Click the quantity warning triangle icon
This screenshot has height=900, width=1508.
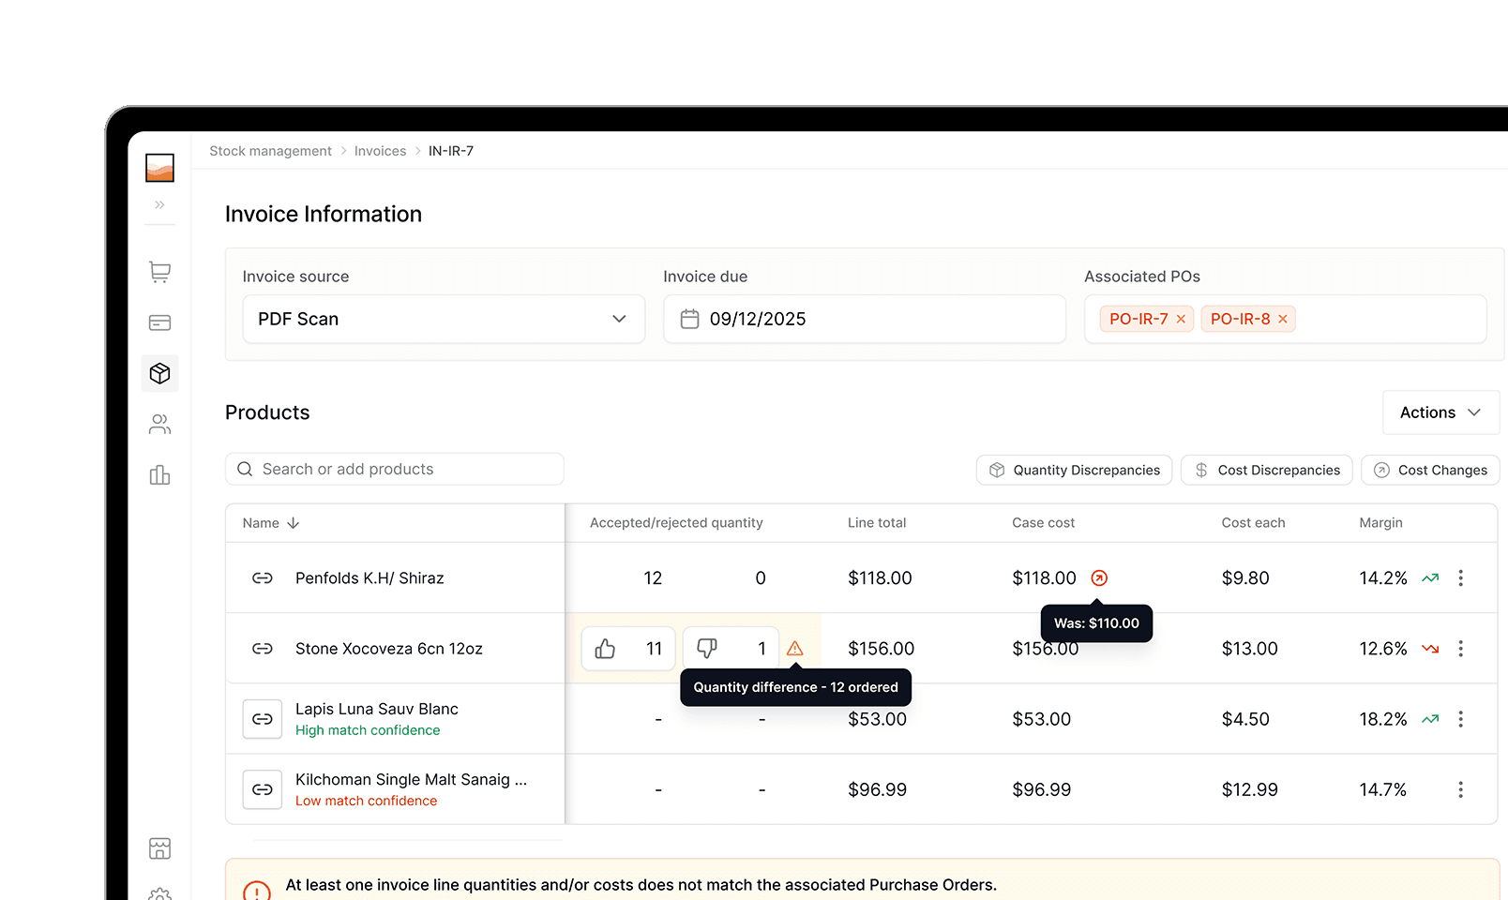coord(795,649)
